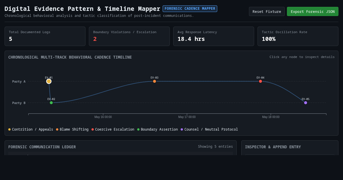Click the Showing 5 entries text
The image size is (343, 180).
pyautogui.click(x=216, y=147)
